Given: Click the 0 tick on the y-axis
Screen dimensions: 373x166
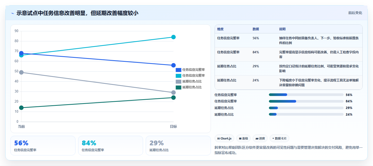Looking at the screenshot, I should click(17, 122).
